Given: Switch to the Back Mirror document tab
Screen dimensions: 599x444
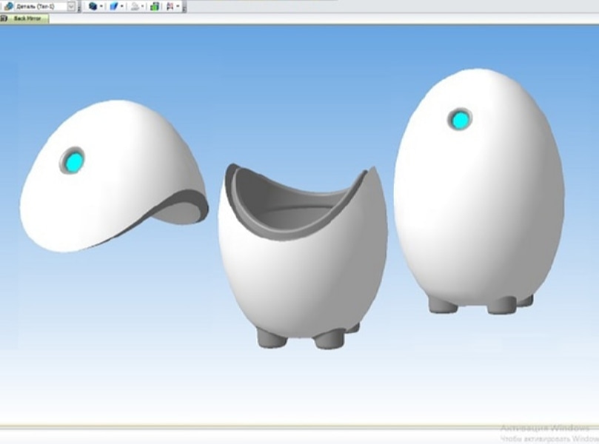Looking at the screenshot, I should tap(24, 18).
